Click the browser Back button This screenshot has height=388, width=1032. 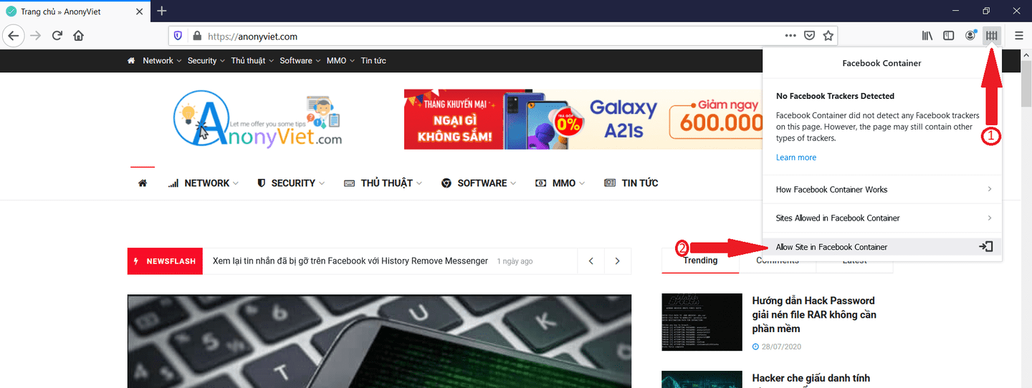click(x=14, y=36)
